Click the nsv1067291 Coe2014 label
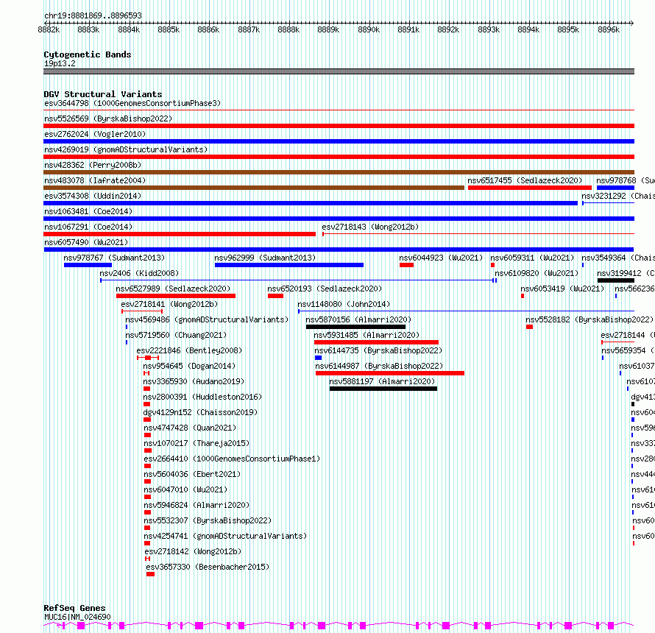 point(88,227)
